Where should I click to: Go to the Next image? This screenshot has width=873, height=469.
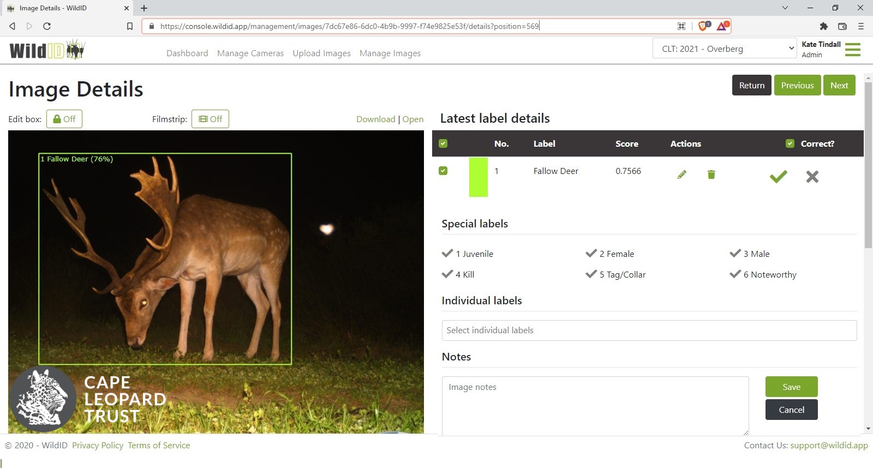click(839, 85)
